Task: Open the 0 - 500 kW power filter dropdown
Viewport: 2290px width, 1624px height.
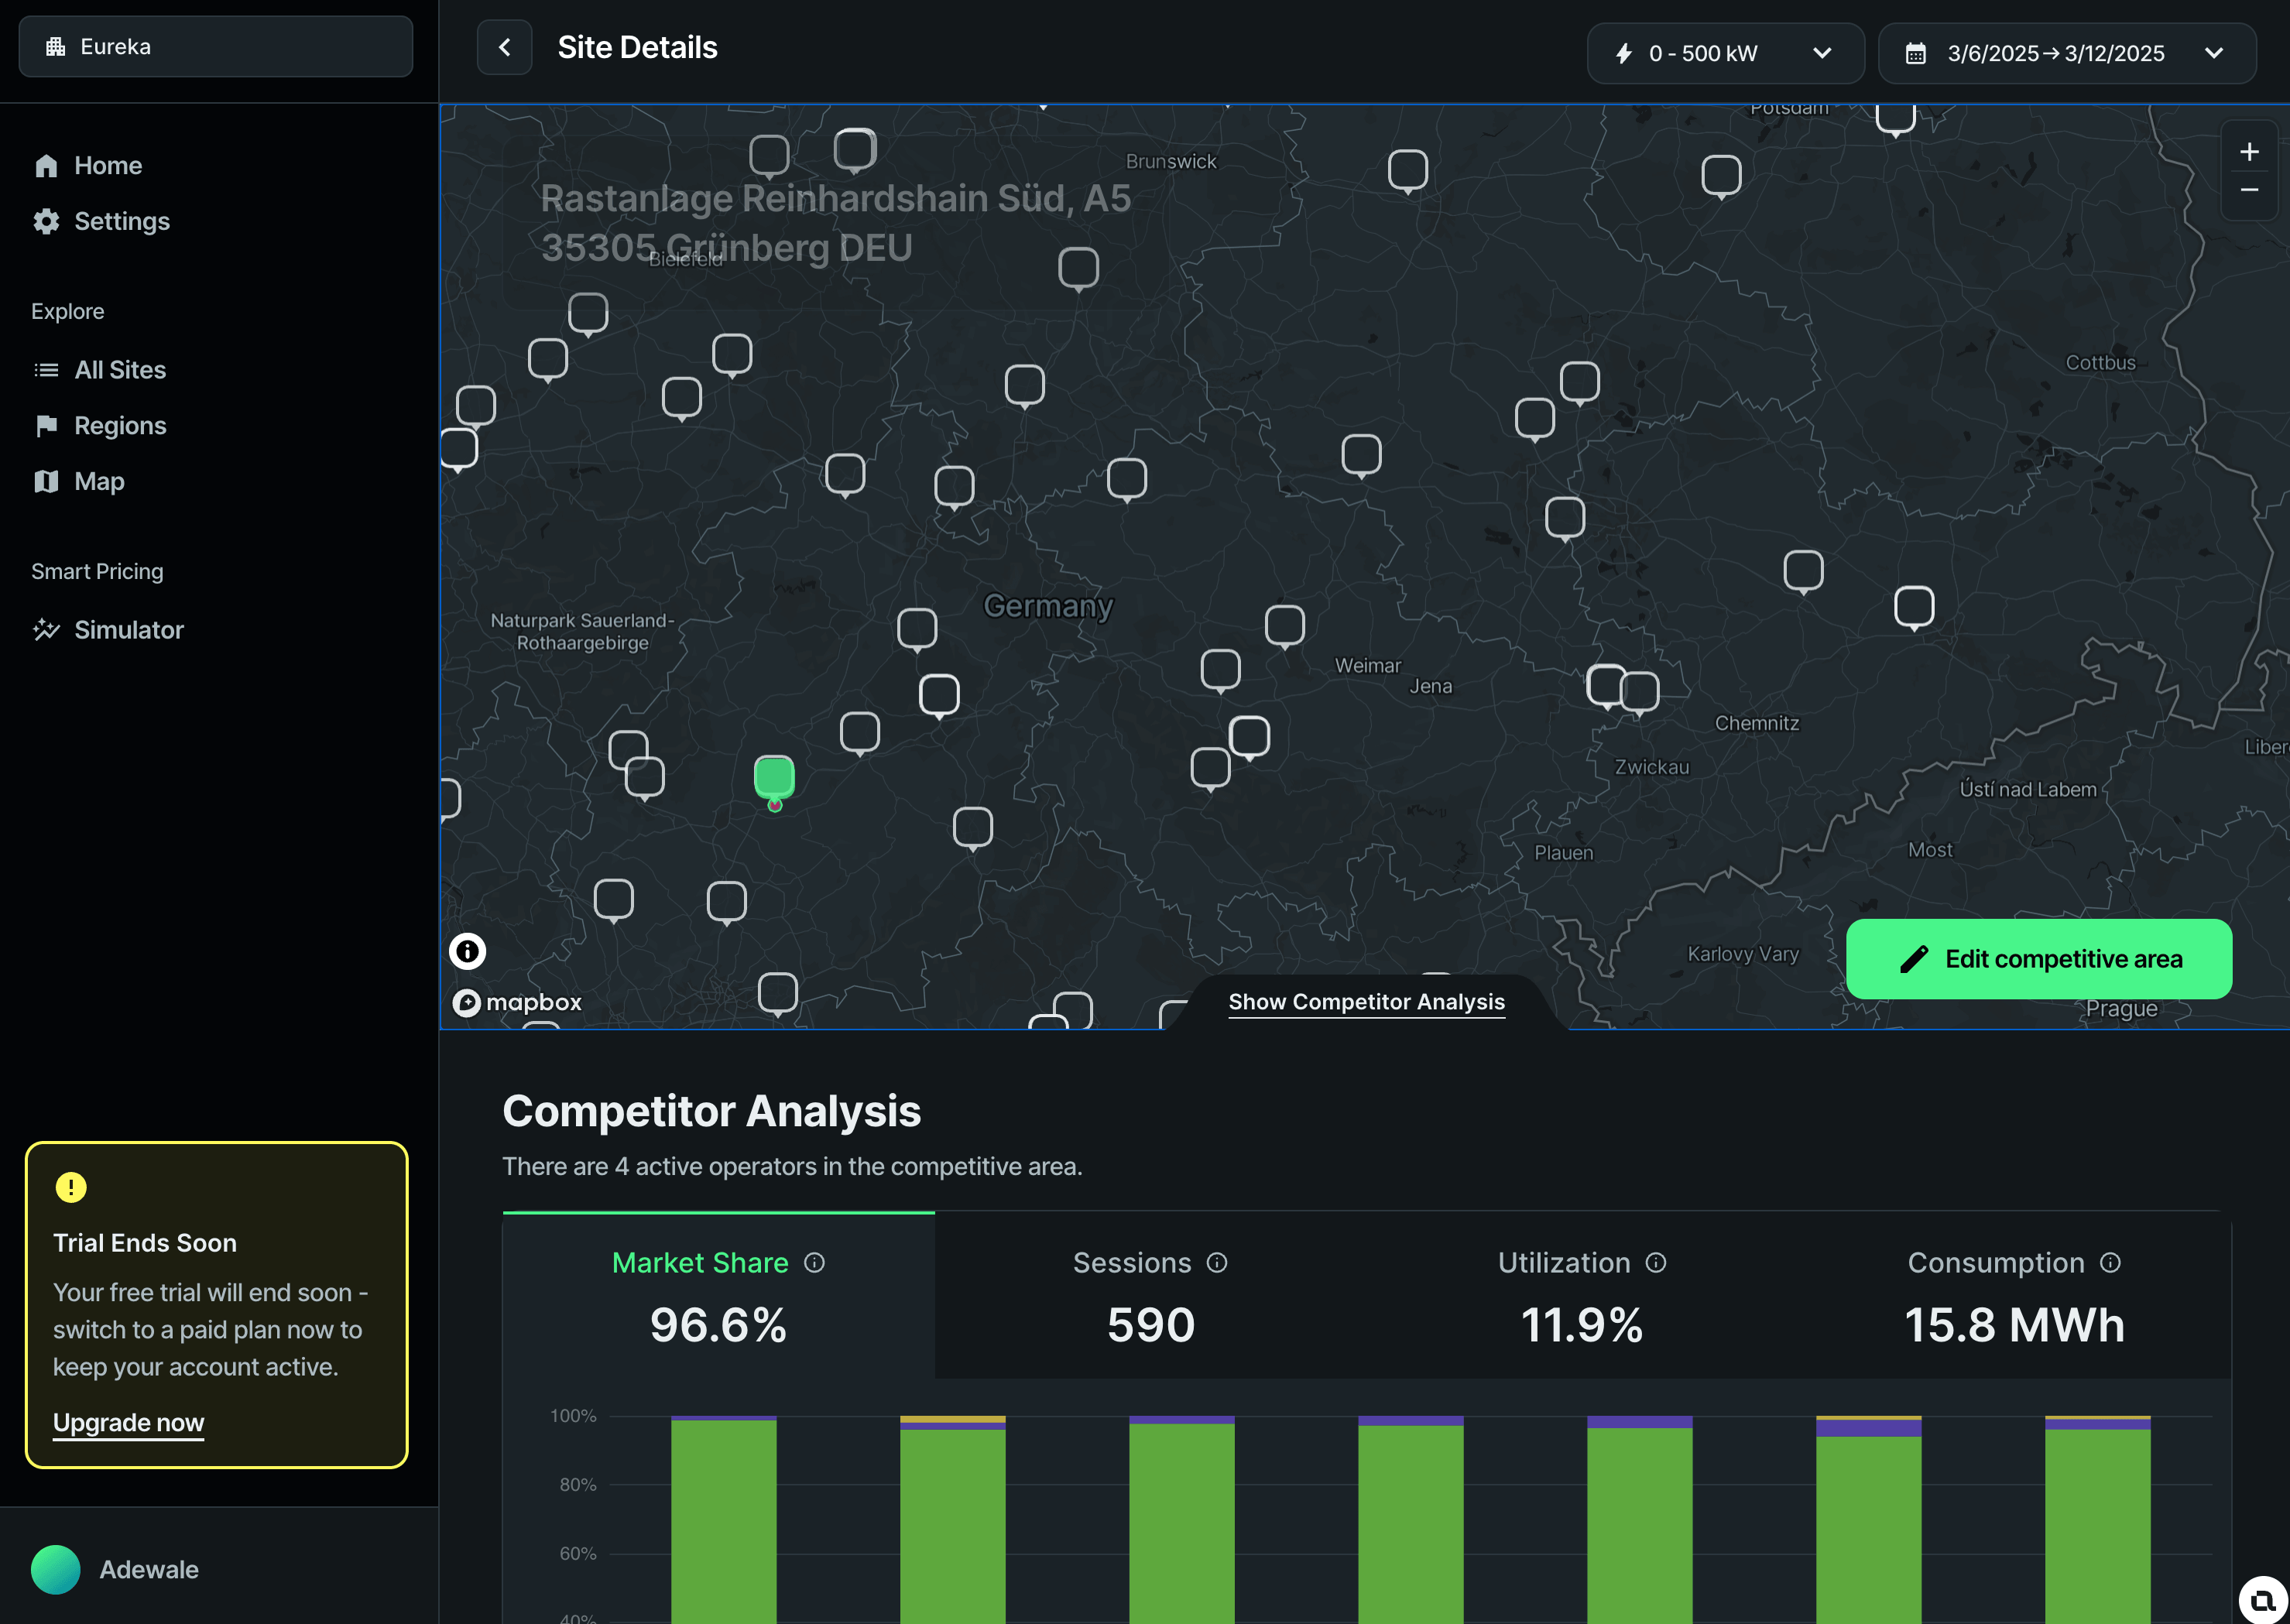Action: click(x=1723, y=53)
